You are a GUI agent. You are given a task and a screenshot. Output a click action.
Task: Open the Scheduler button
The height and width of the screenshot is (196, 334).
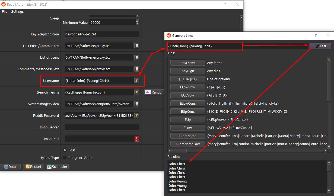57,167
